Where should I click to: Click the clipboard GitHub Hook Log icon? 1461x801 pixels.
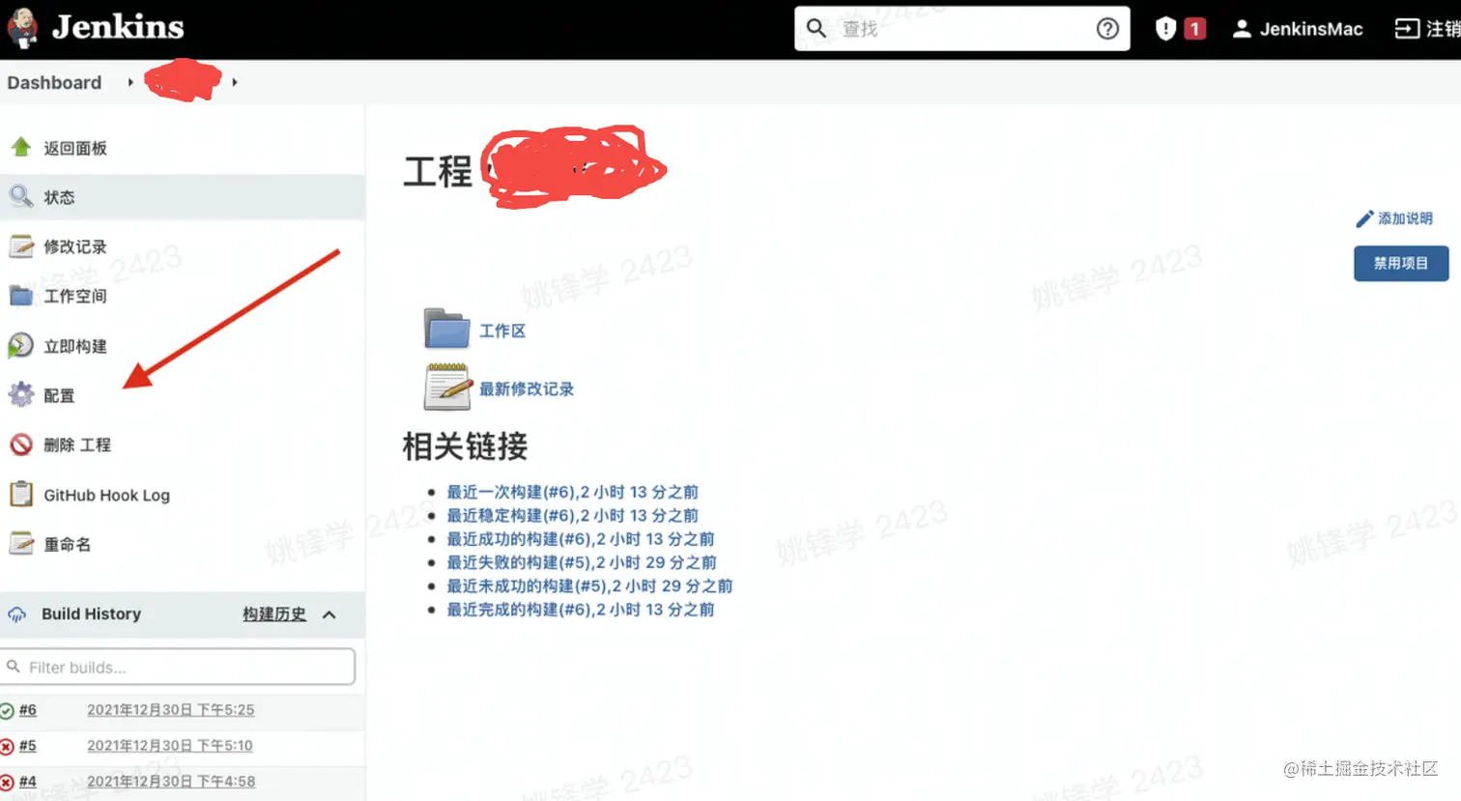(x=21, y=494)
